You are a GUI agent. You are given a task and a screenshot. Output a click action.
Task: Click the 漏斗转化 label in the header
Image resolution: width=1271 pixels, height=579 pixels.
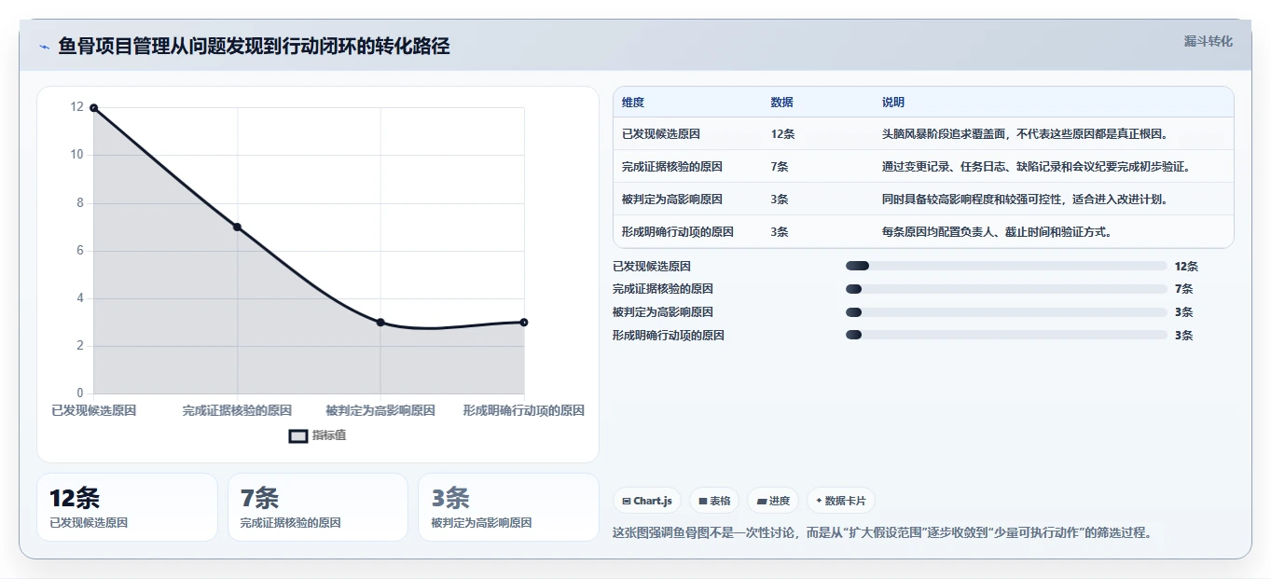1209,41
